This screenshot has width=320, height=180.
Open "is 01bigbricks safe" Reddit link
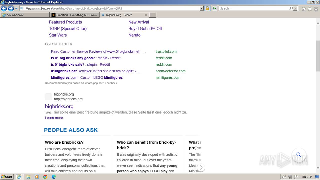pos(80,64)
